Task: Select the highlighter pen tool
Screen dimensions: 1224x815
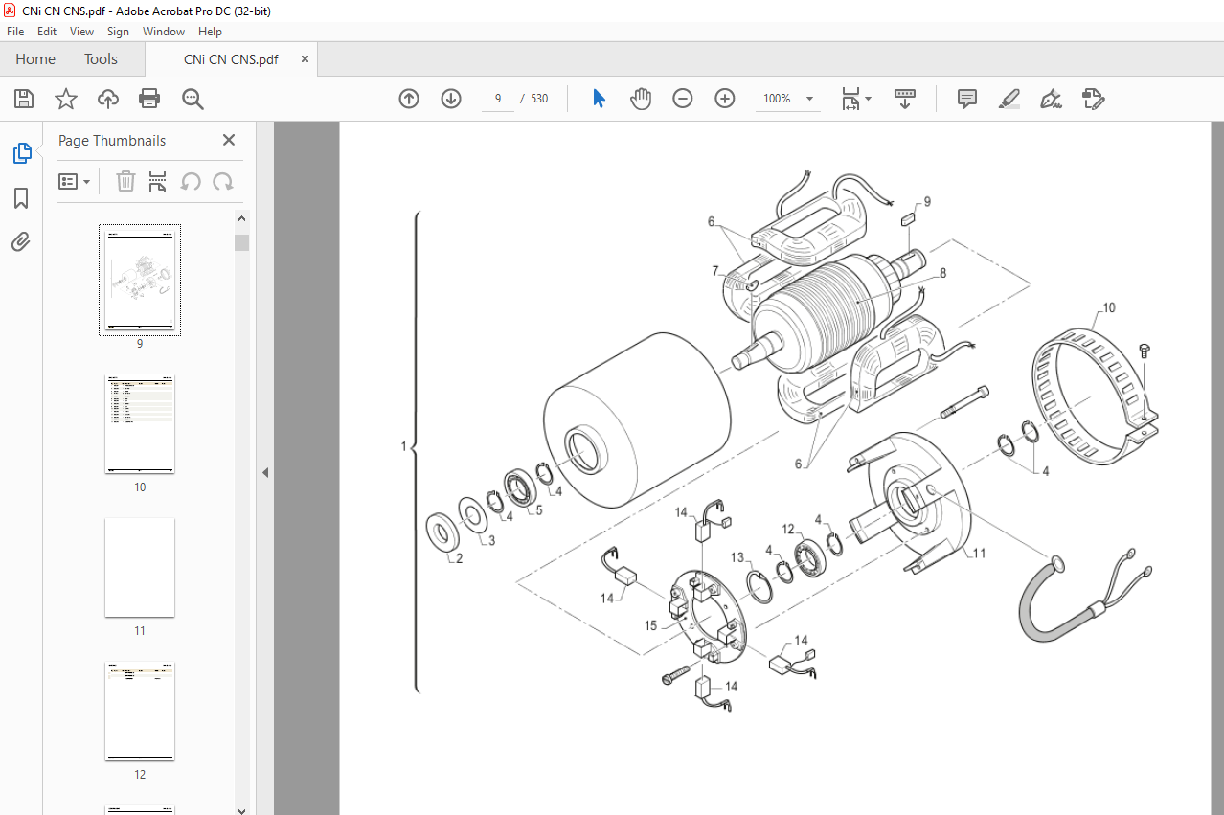Action: point(1009,99)
